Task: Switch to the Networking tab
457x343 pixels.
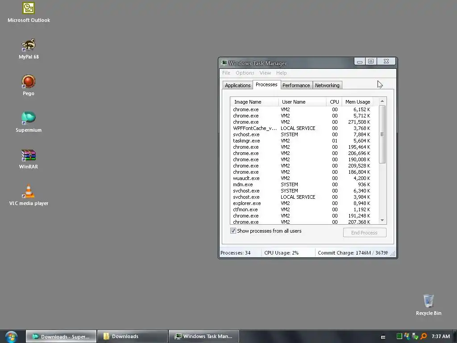Action: (327, 85)
